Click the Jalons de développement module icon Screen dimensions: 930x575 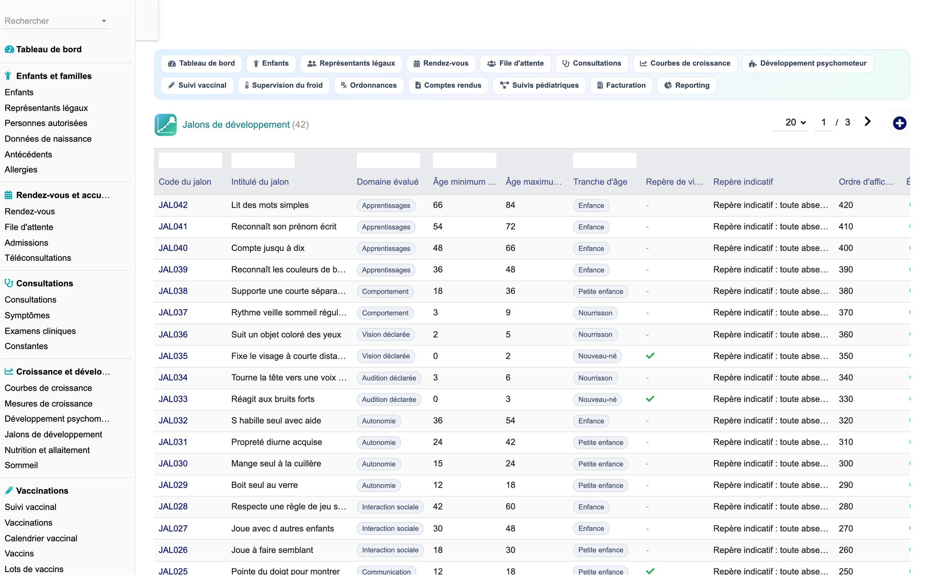click(x=165, y=125)
